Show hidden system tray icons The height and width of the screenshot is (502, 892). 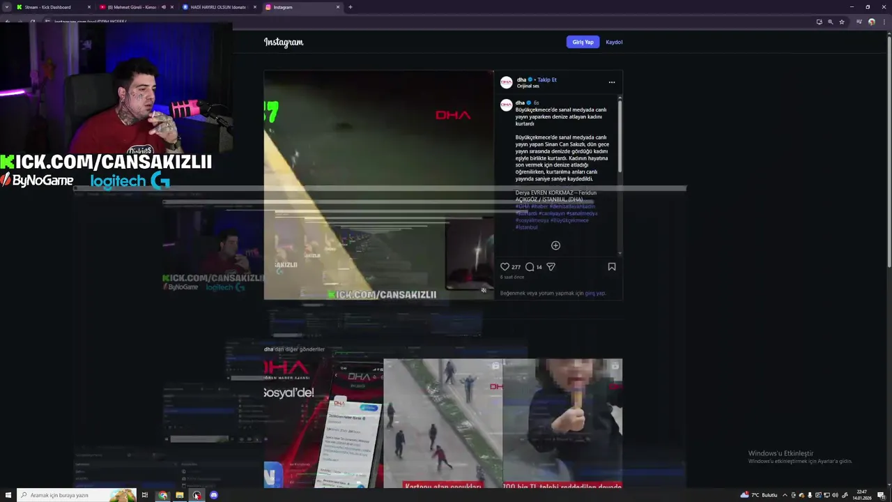point(785,495)
